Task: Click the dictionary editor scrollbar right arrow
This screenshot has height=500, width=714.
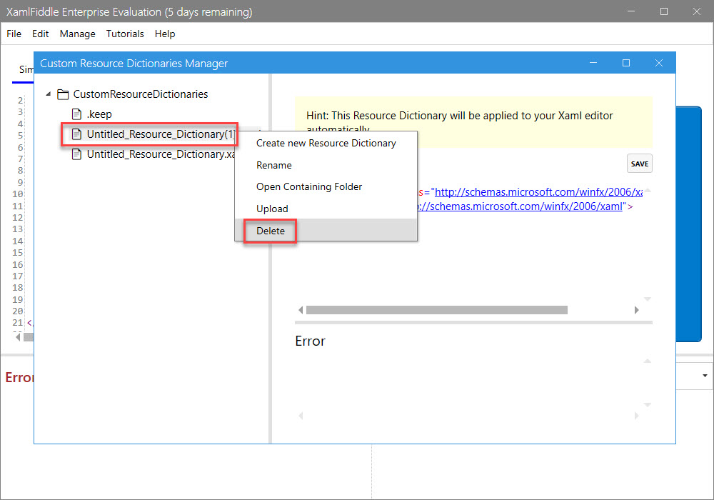Action: [x=637, y=310]
